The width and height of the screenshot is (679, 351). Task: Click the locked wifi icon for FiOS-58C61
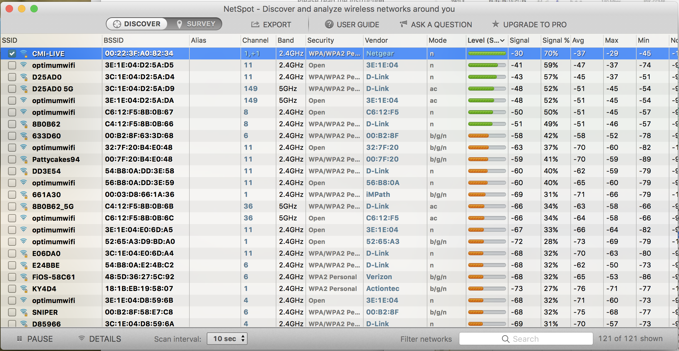point(24,277)
